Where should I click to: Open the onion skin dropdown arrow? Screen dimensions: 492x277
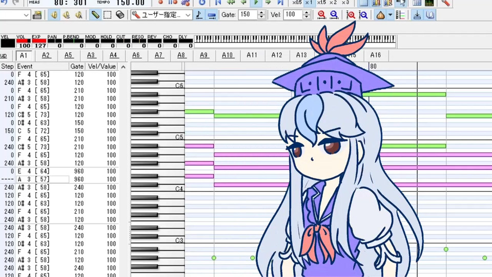(x=390, y=15)
